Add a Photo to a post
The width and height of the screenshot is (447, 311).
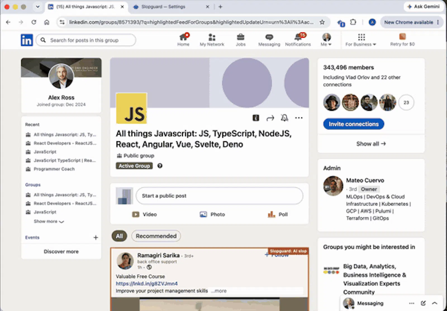(x=212, y=215)
